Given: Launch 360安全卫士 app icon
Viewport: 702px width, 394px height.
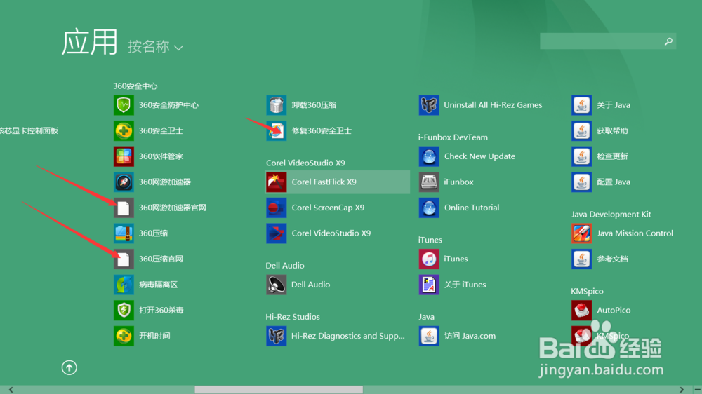Looking at the screenshot, I should (x=124, y=130).
